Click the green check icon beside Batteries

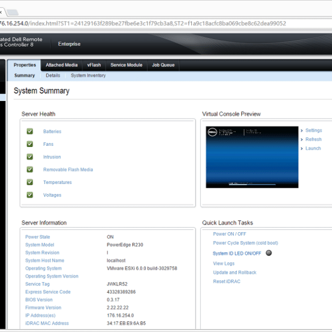(30, 131)
